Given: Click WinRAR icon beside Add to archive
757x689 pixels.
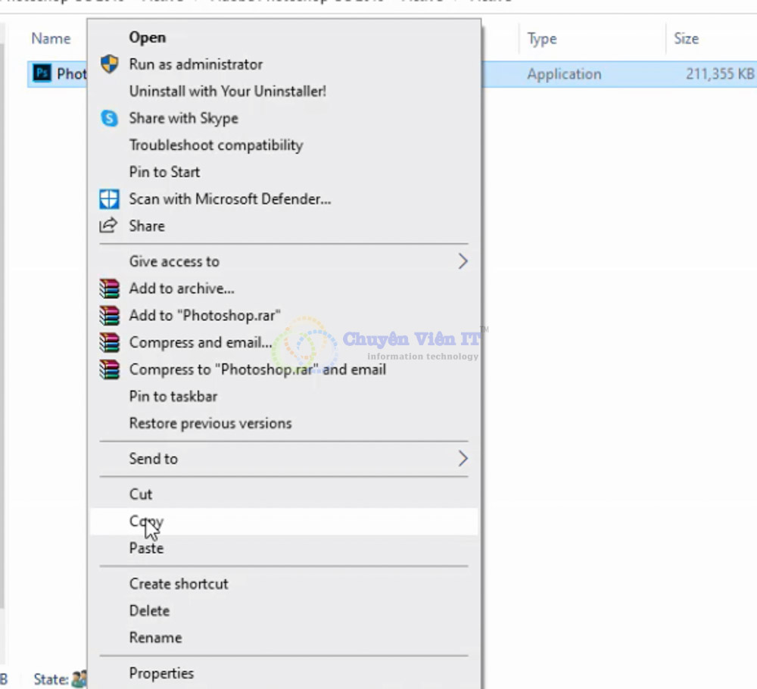Looking at the screenshot, I should pos(110,288).
